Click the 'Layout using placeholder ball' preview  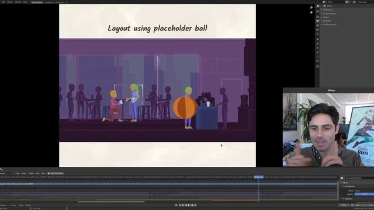[x=157, y=85]
